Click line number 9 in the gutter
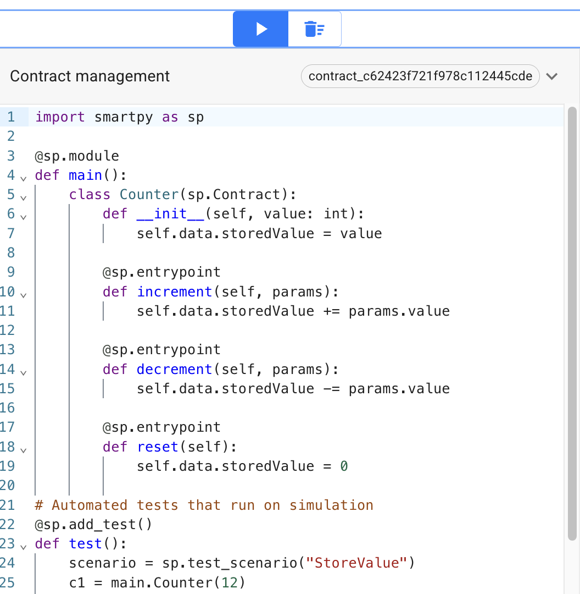 tap(11, 272)
